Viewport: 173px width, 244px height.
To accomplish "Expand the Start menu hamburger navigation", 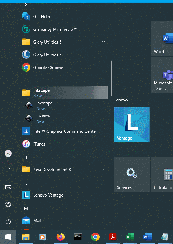I will (8, 13).
